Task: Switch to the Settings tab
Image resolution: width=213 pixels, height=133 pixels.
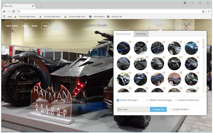Action: click(x=141, y=34)
